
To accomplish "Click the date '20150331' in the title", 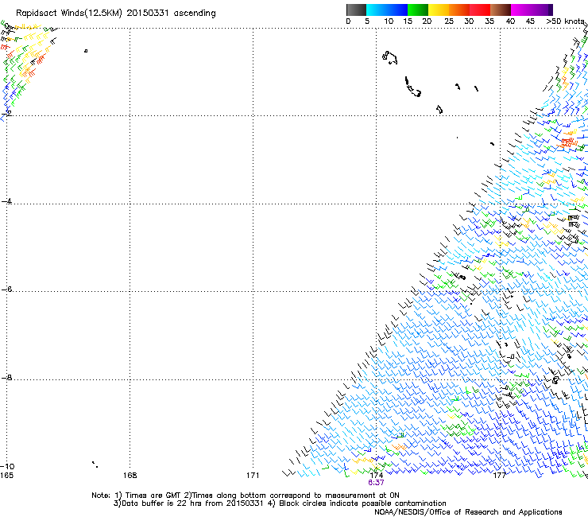I will click(147, 14).
